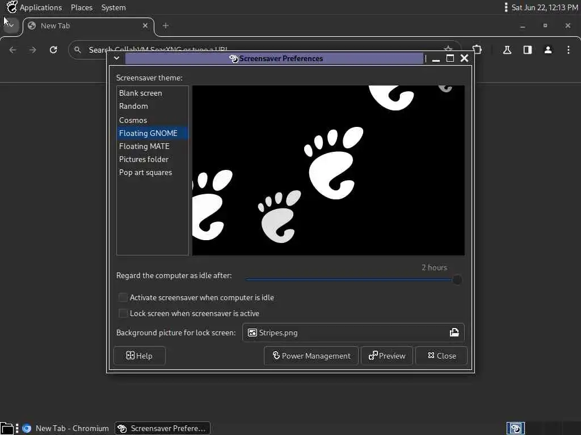The image size is (581, 435).
Task: Select the Pop art squares theme
Action: tap(152, 172)
